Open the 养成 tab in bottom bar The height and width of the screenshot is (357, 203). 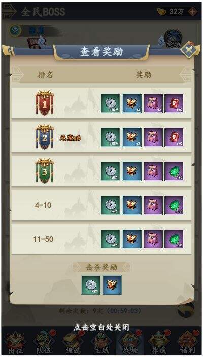click(159, 342)
